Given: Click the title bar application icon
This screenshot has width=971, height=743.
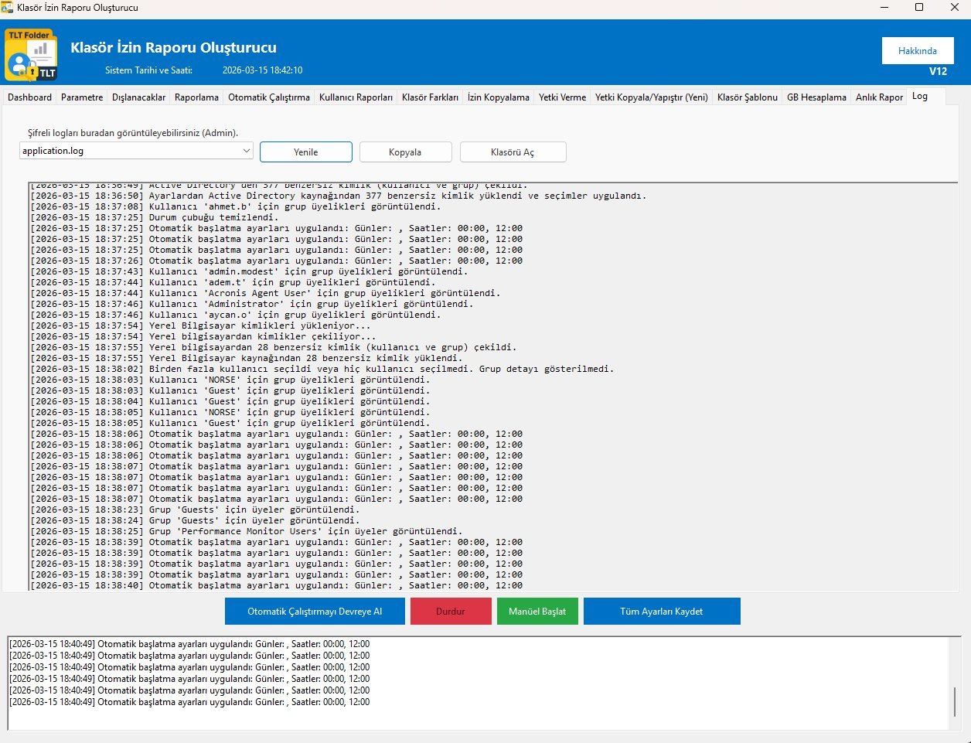Looking at the screenshot, I should [7, 8].
